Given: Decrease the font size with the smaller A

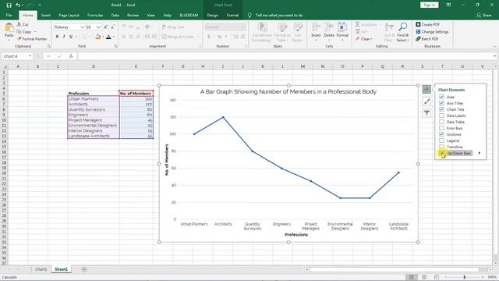Looking at the screenshot, I should [x=112, y=27].
